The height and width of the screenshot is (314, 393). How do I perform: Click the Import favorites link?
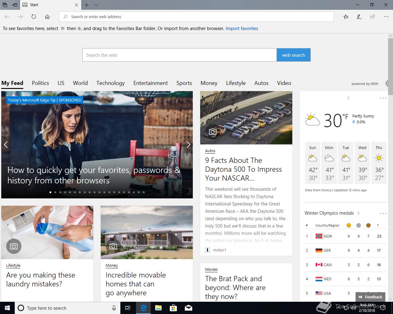point(242,29)
